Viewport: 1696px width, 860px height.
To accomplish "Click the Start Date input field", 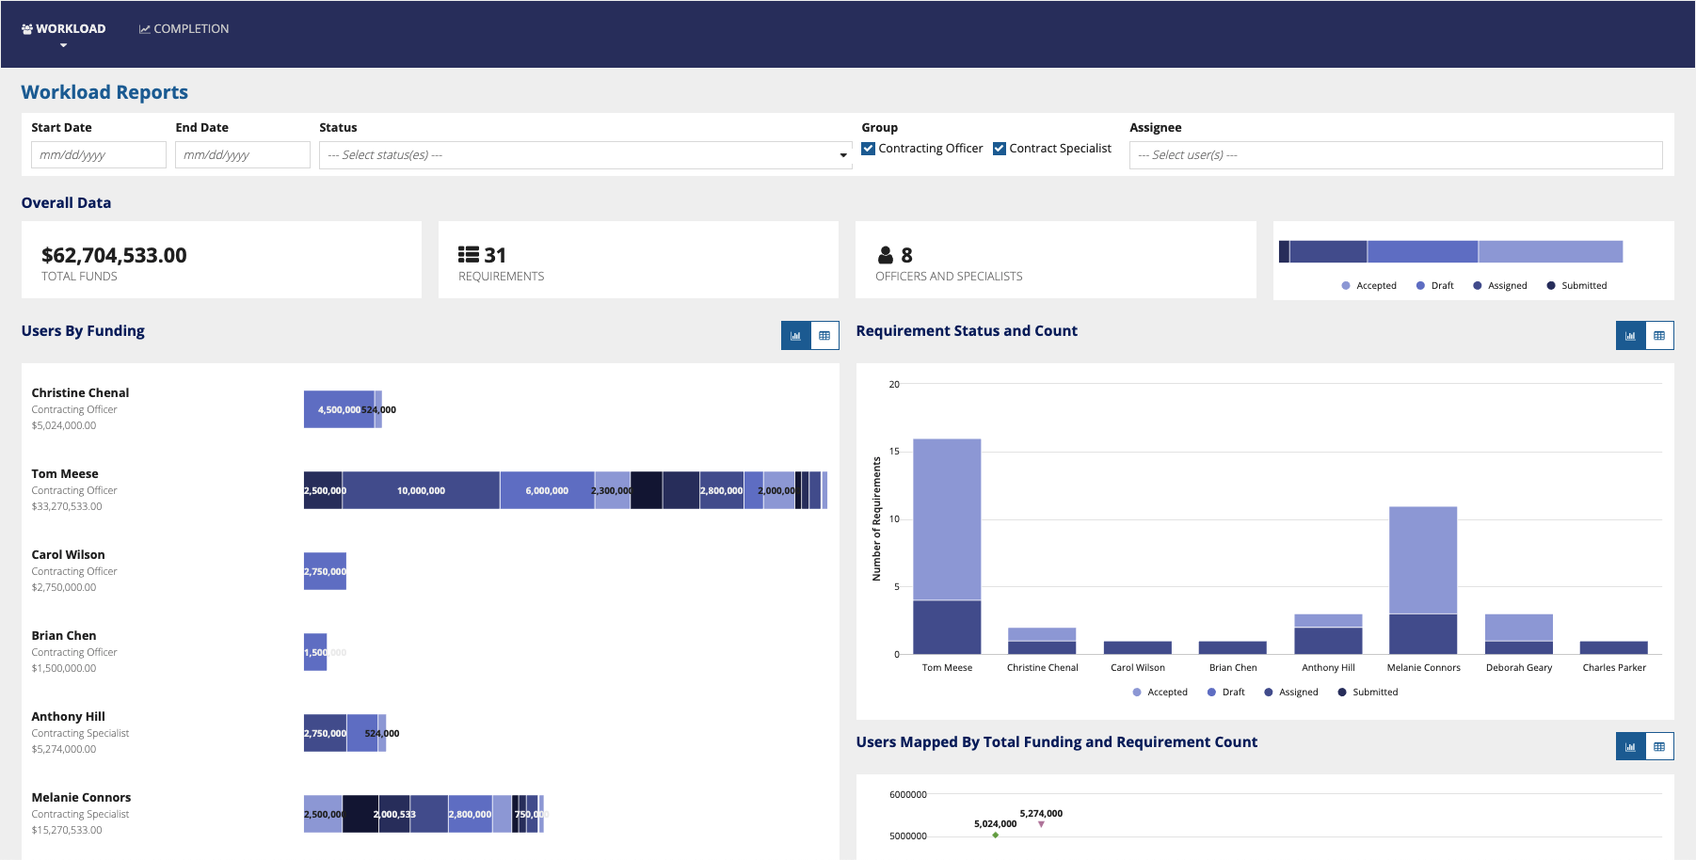I will [99, 155].
